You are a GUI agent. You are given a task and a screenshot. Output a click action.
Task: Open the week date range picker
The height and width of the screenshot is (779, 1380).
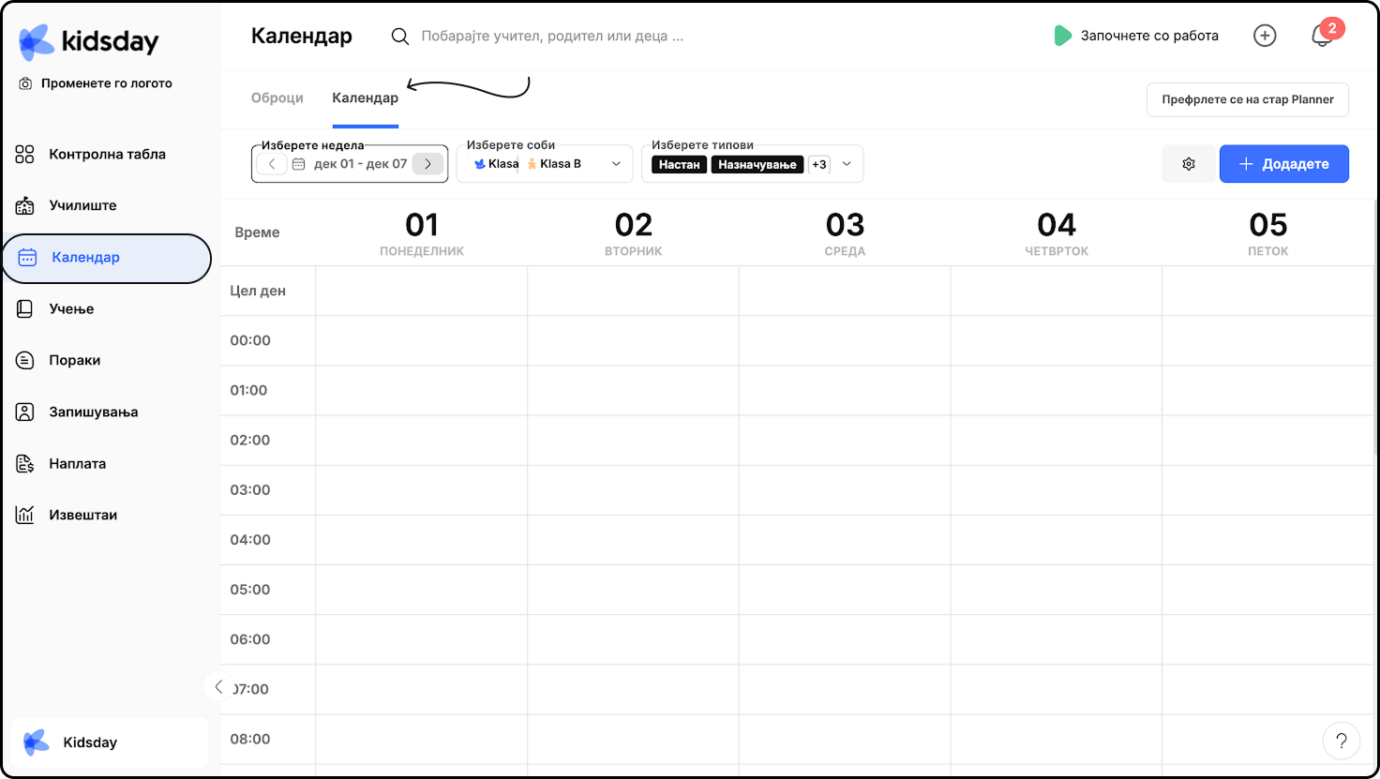pyautogui.click(x=351, y=164)
